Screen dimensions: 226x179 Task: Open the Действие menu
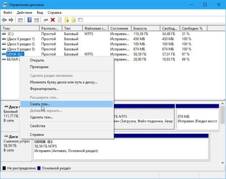click(x=24, y=13)
